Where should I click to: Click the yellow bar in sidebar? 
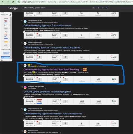(6, 42)
